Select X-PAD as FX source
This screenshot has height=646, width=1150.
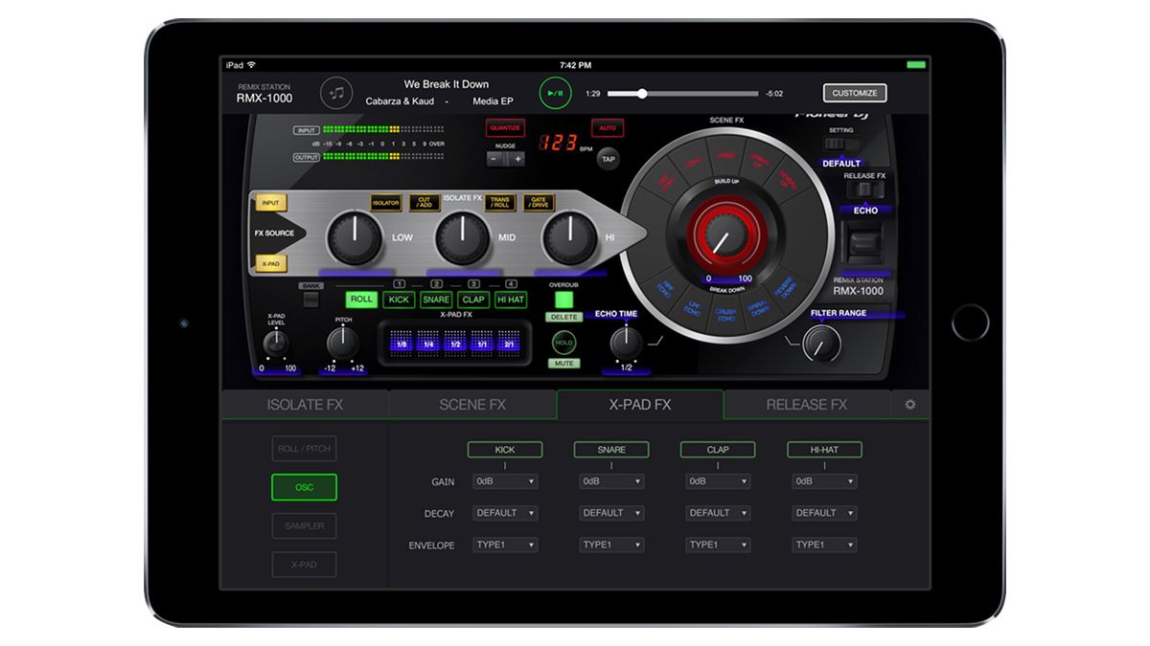[x=270, y=262]
